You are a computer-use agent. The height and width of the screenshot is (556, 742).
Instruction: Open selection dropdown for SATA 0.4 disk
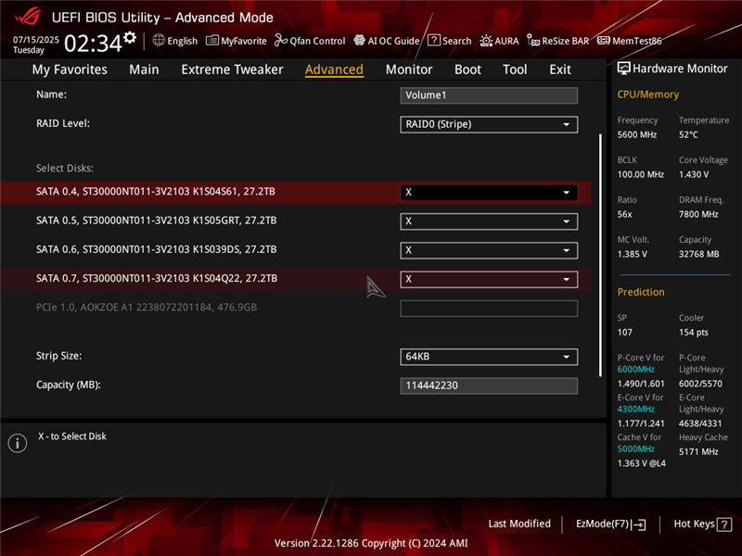coord(489,193)
